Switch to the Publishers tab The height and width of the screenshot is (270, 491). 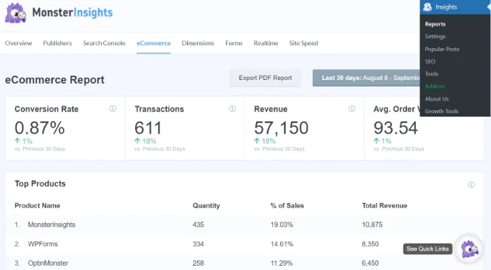[57, 43]
